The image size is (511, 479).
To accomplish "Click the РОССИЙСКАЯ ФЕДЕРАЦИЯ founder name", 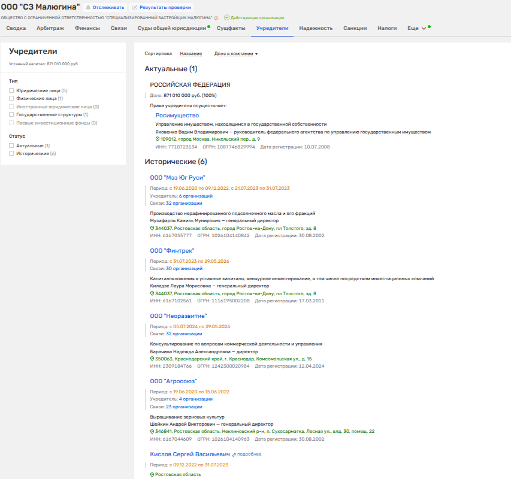I will point(190,85).
